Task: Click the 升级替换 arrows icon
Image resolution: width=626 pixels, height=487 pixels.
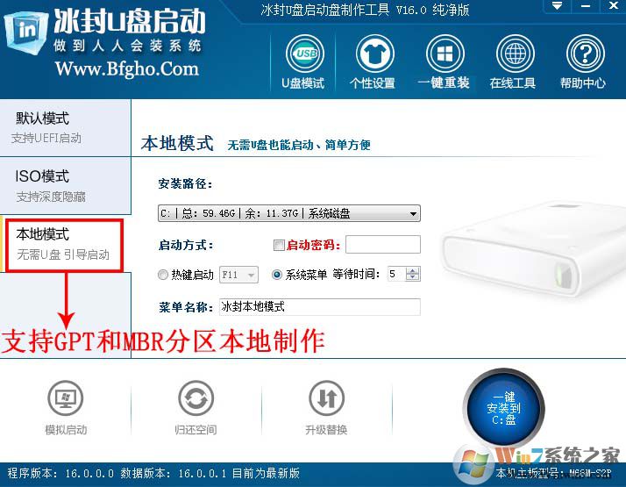Action: [x=326, y=398]
